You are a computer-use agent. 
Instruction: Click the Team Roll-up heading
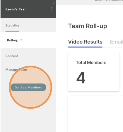tap(87, 26)
